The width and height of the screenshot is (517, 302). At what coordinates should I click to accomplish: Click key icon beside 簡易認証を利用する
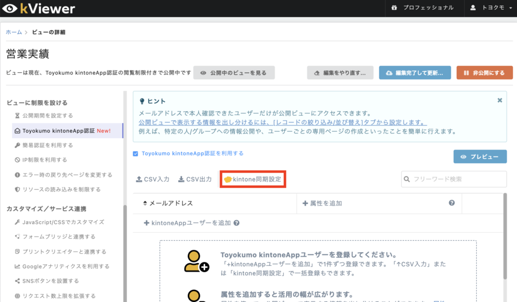click(17, 145)
